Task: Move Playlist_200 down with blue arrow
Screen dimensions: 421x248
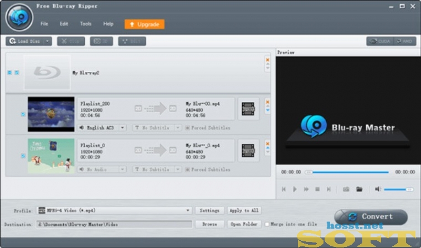Action: 268,110
